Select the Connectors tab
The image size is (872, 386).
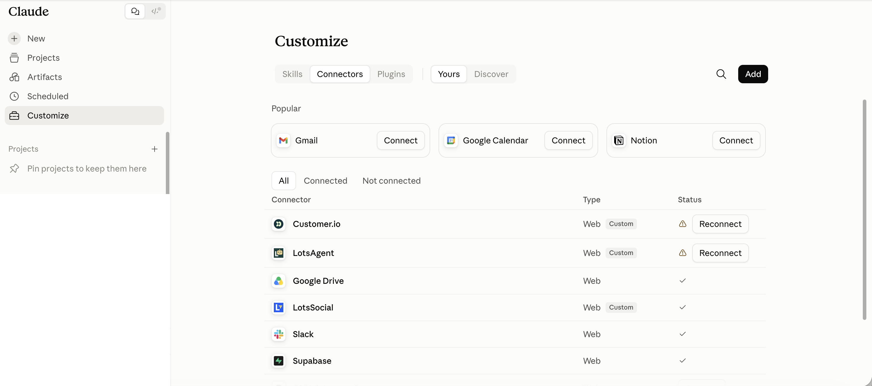click(339, 74)
